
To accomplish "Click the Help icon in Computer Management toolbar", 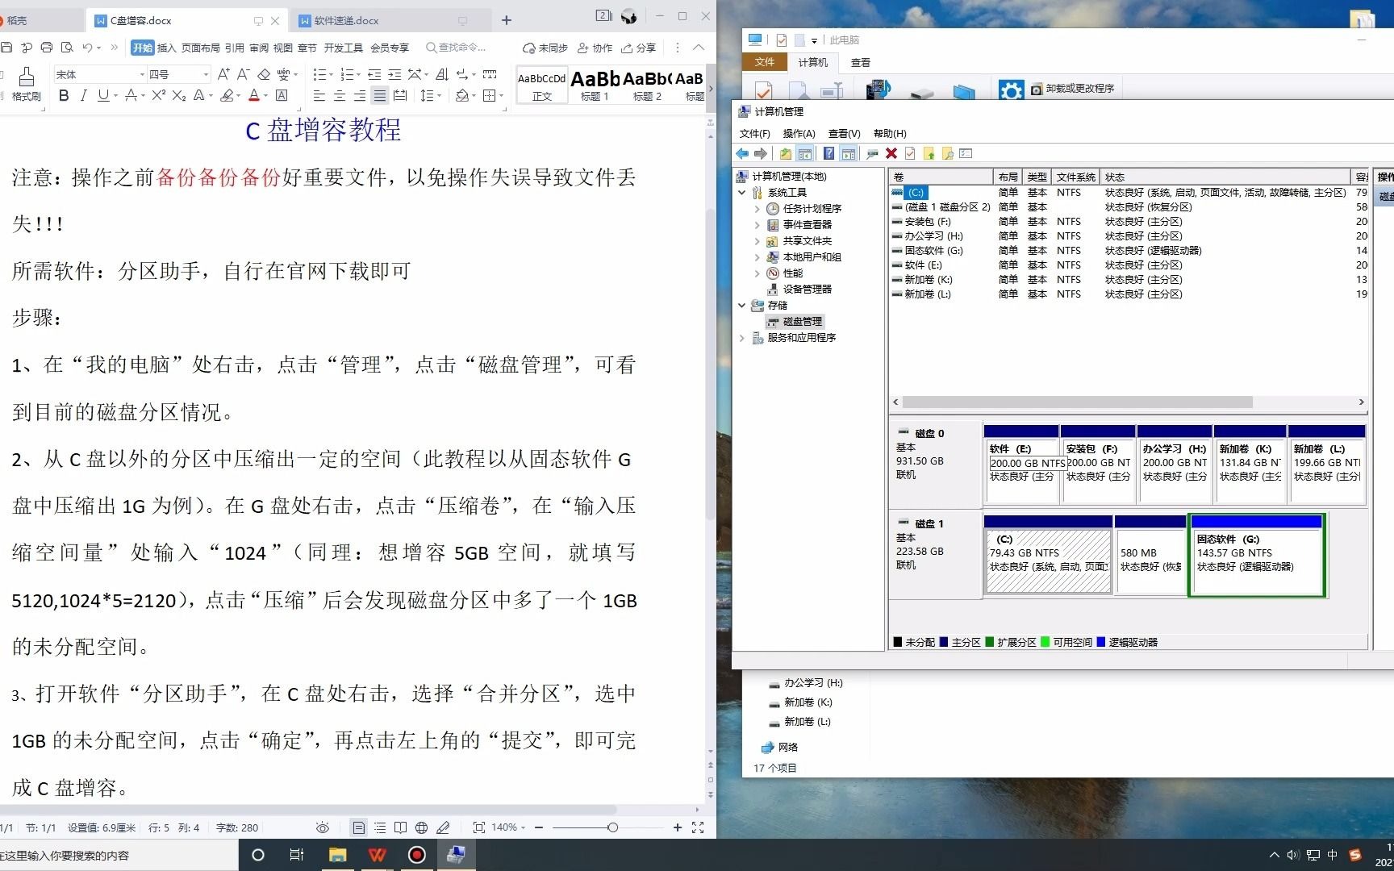I will [x=828, y=153].
